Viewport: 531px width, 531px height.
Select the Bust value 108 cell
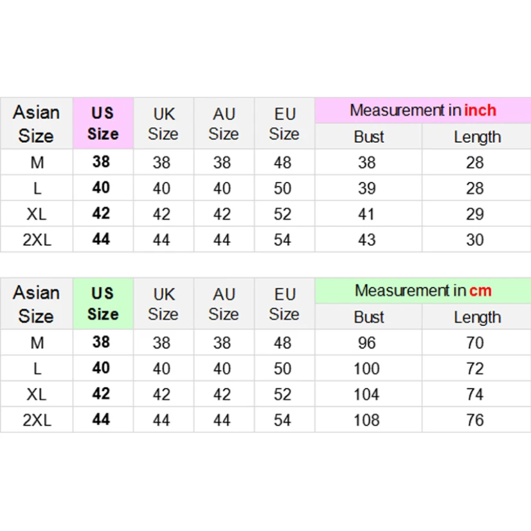tap(367, 420)
